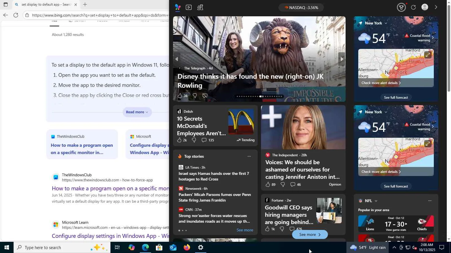Open the Packers Micah Parsons headline
451x253 pixels.
point(215,197)
